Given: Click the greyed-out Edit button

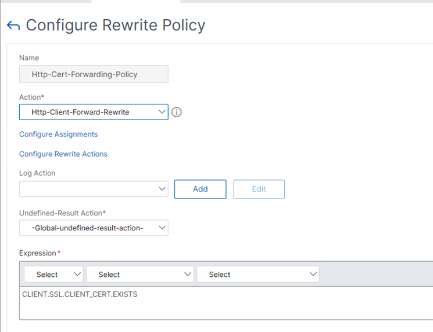Looking at the screenshot, I should tap(259, 189).
